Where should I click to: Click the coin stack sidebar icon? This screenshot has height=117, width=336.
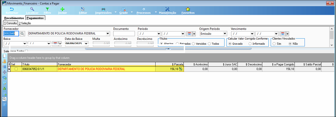coord(4,61)
